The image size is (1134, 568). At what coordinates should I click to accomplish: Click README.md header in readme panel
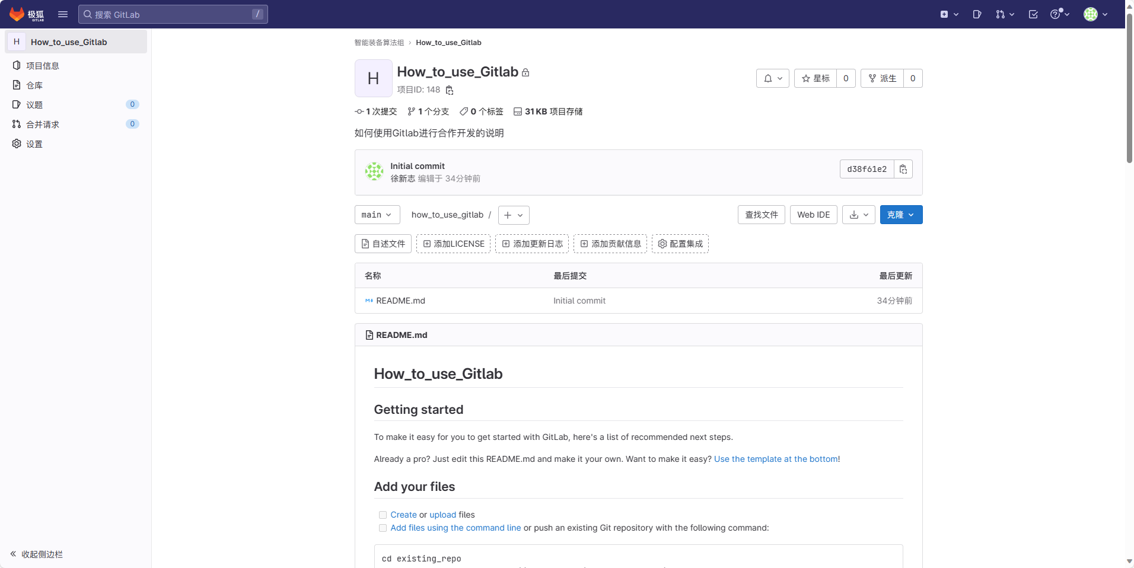tap(402, 335)
